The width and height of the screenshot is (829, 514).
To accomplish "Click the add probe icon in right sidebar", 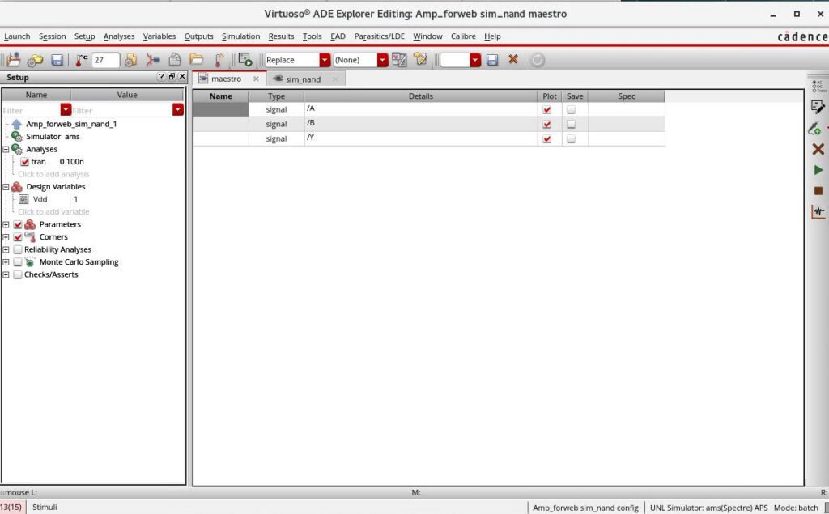I will tap(814, 128).
